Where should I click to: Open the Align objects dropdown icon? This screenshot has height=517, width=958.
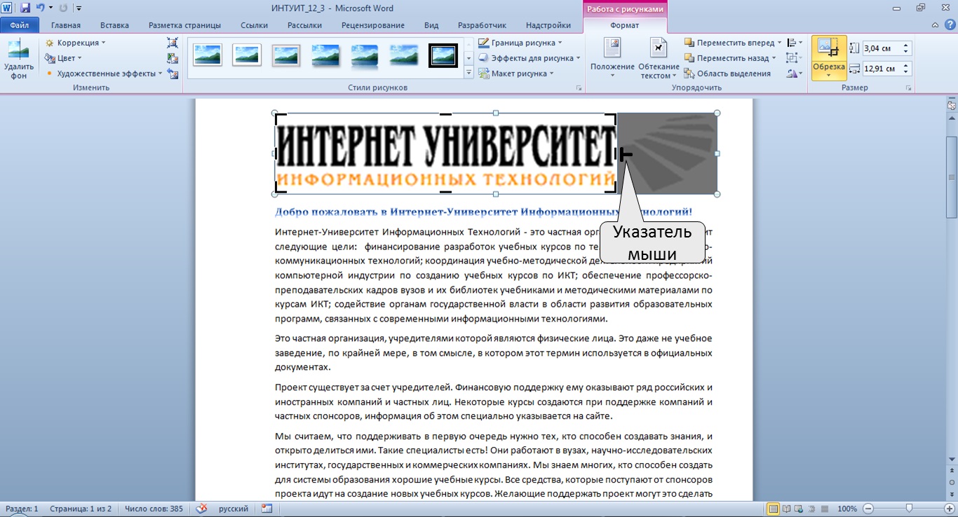click(x=795, y=43)
